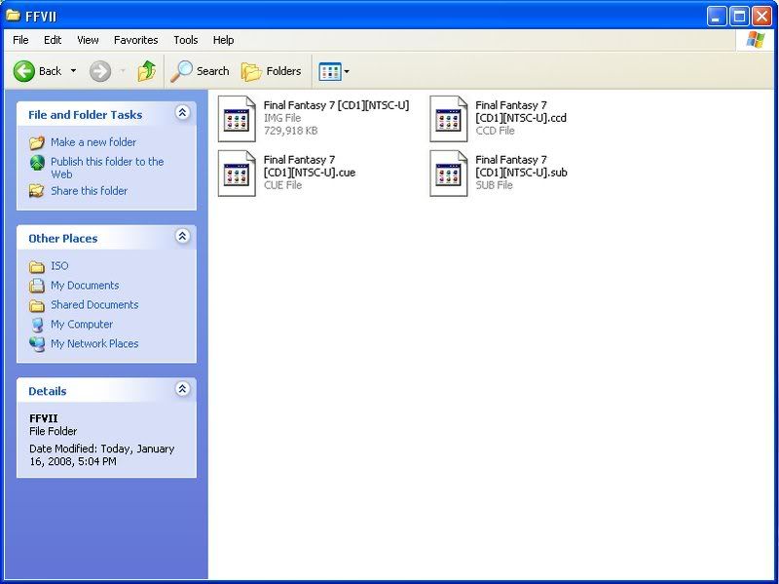This screenshot has height=584, width=779.
Task: Select the .cue file icon
Action: (237, 174)
